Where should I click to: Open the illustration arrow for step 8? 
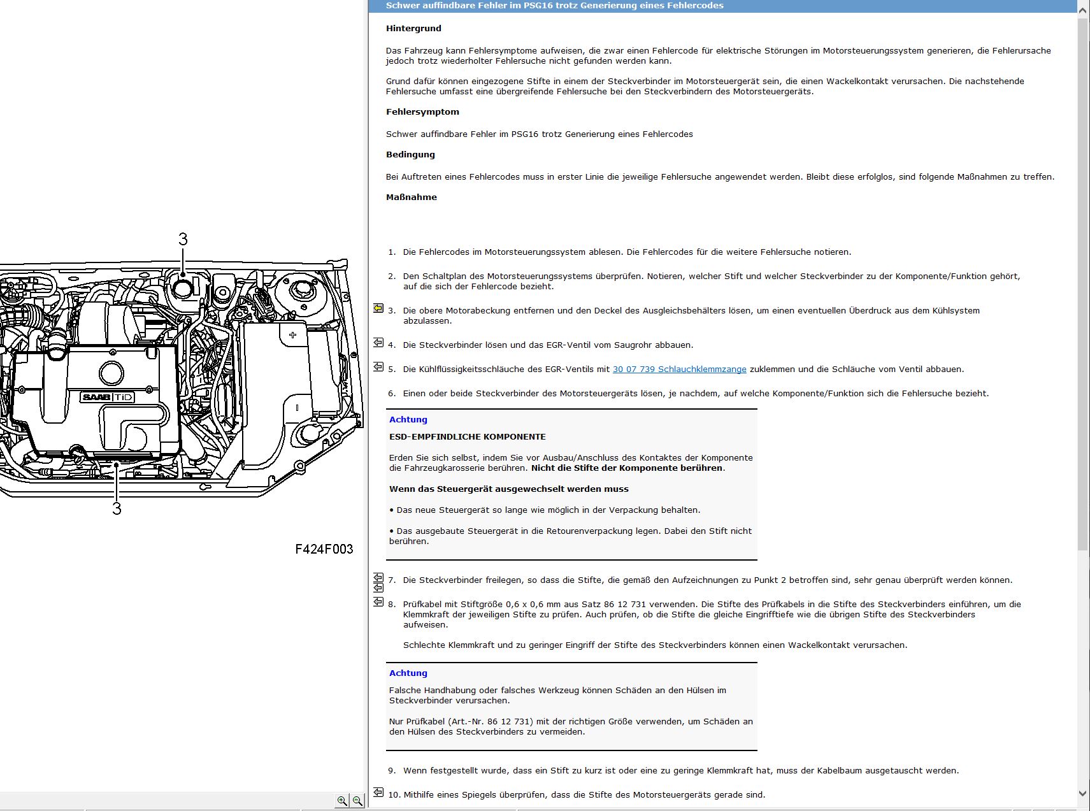378,601
